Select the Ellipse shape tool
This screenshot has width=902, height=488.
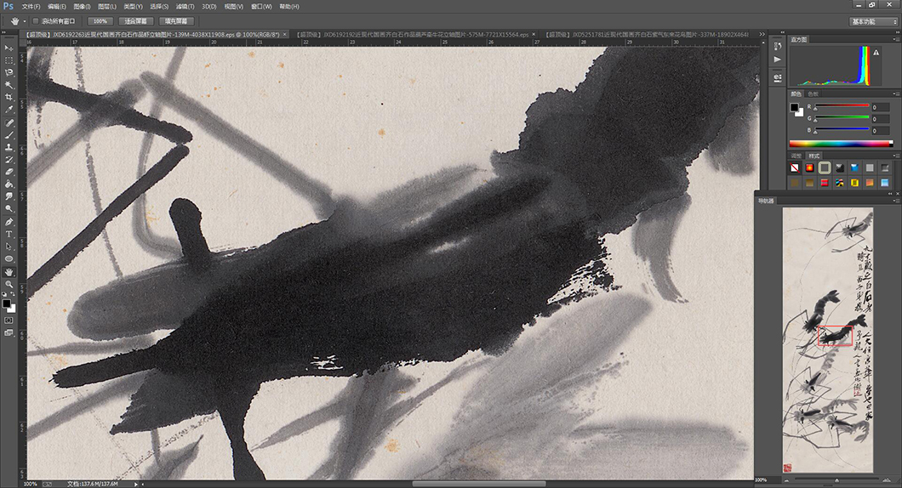point(9,259)
